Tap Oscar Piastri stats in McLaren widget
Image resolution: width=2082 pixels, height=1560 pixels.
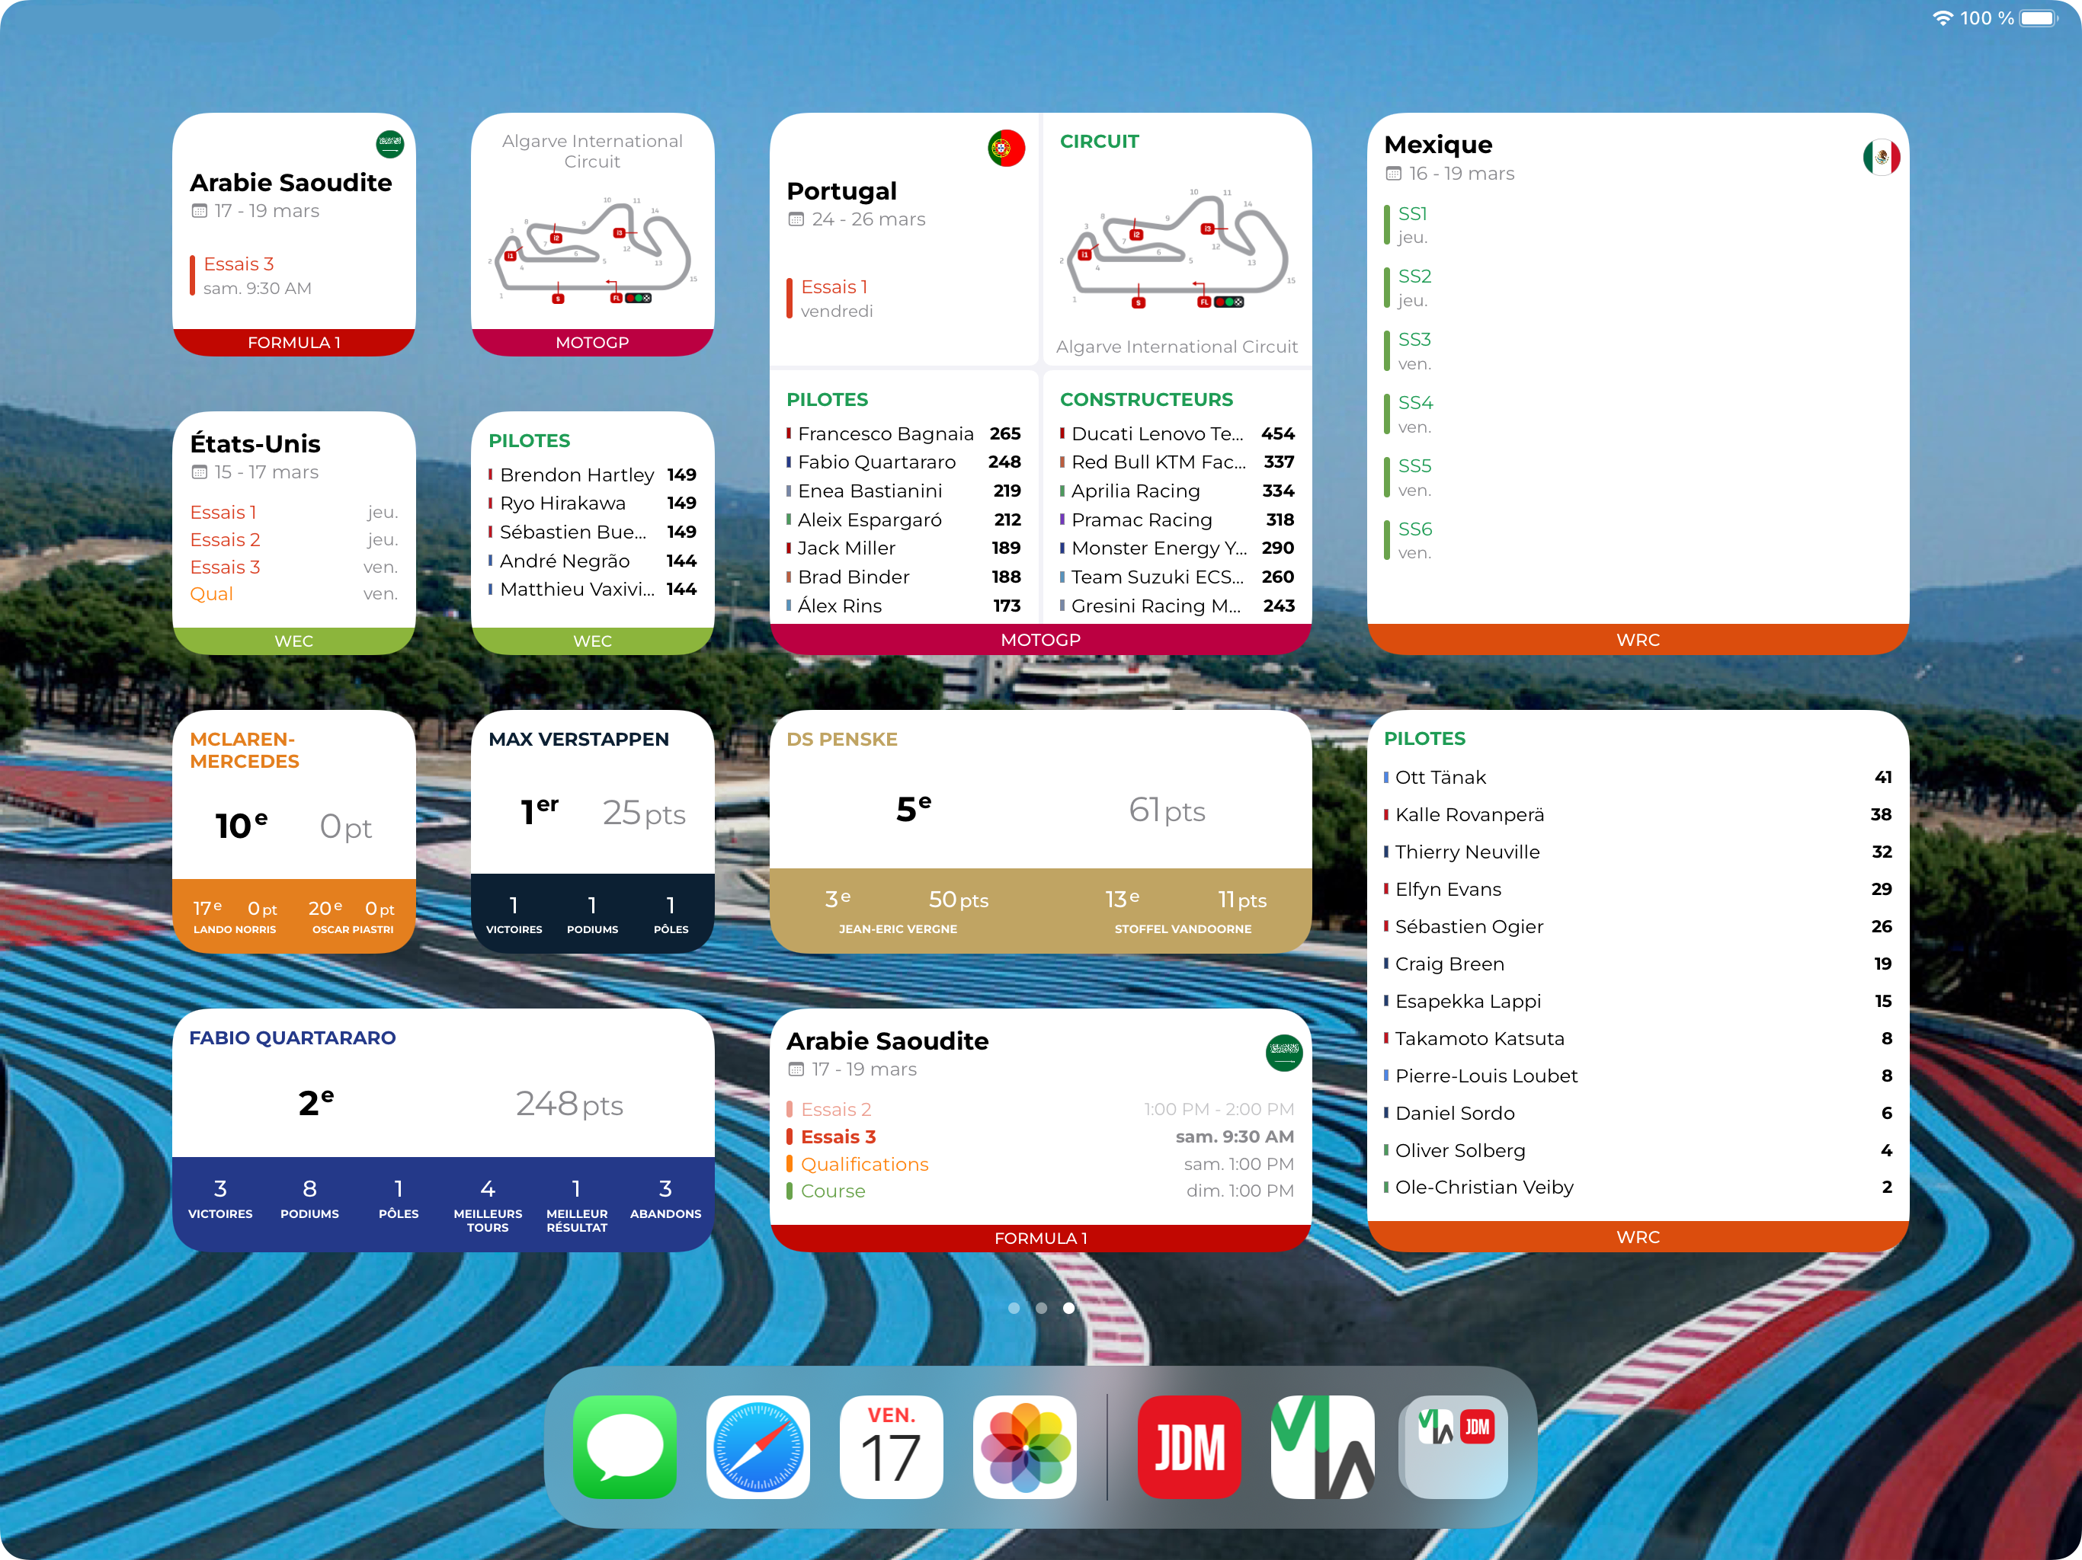(353, 917)
